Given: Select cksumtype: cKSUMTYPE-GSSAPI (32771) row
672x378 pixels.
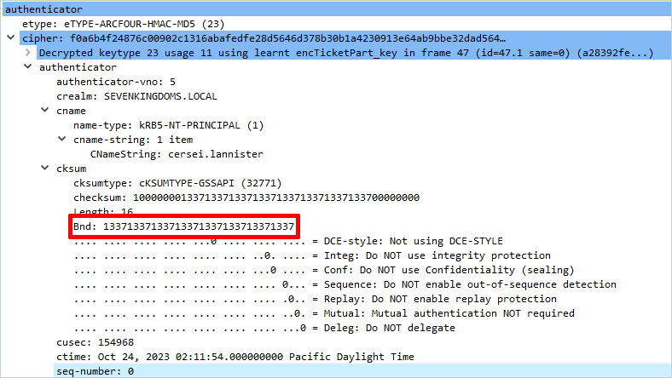Looking at the screenshot, I should point(177,183).
